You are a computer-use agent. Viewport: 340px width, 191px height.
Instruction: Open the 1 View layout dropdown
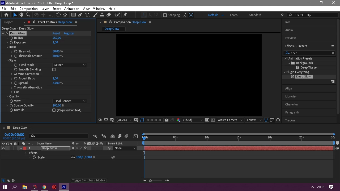(x=254, y=120)
